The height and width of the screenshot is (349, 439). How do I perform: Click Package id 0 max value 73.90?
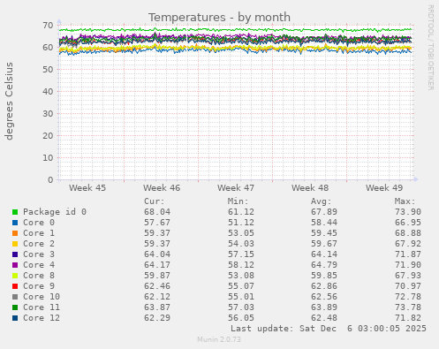(408, 212)
